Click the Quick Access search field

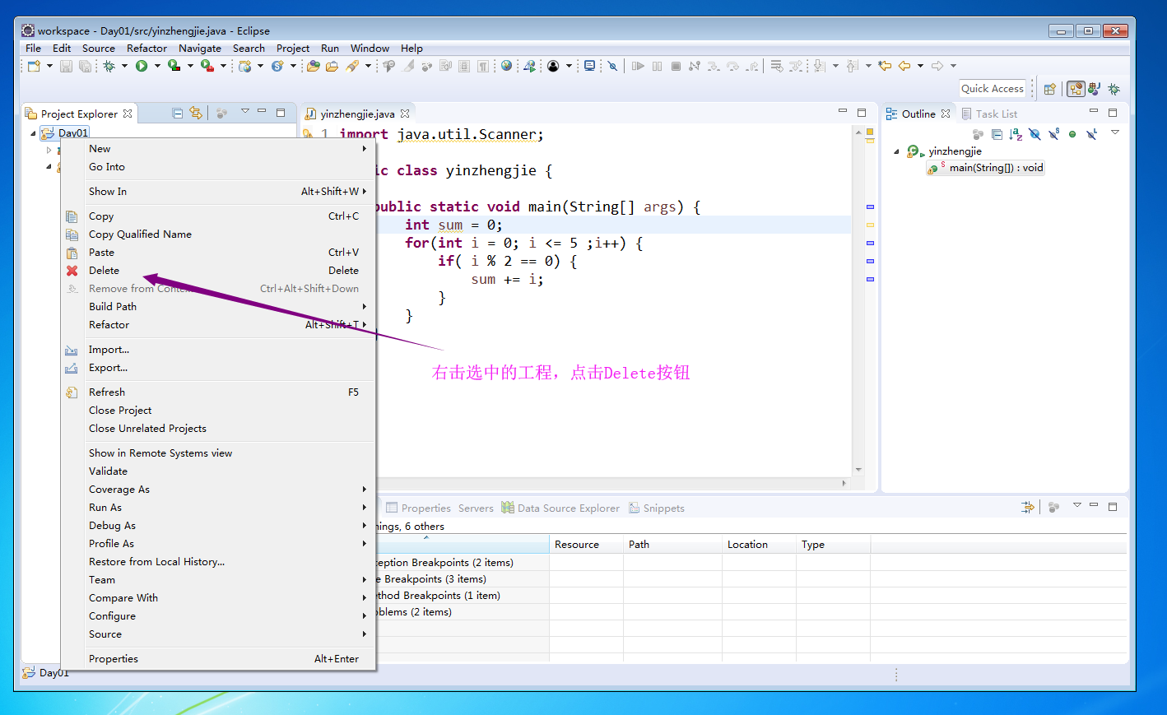(993, 89)
